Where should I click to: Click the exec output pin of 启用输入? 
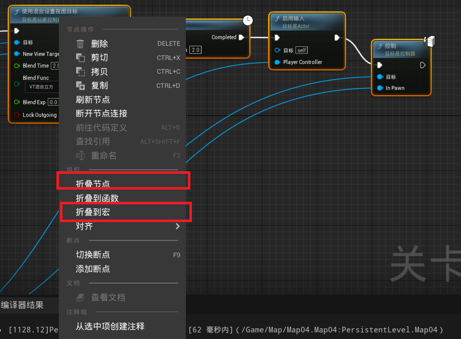click(337, 38)
